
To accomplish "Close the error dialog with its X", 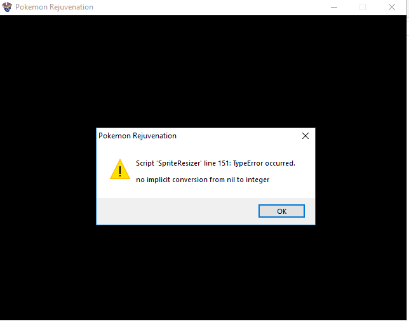I will coord(305,136).
